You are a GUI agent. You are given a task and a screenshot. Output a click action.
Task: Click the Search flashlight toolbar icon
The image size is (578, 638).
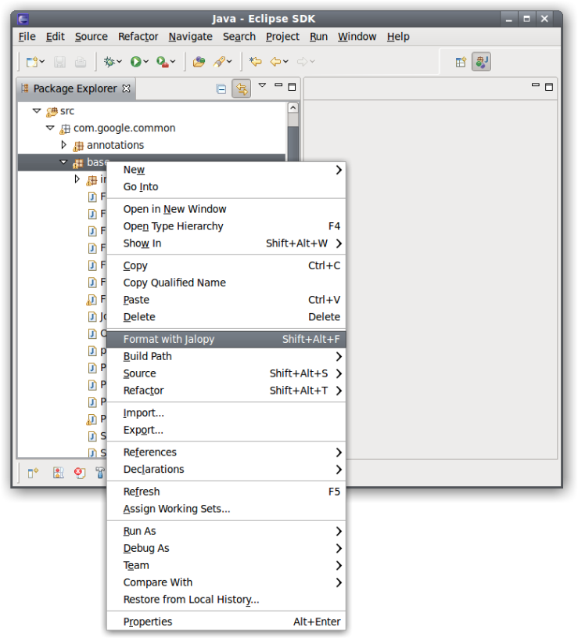coord(219,62)
